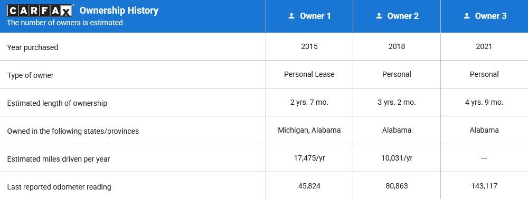Click the Type of owner row label
The height and width of the screenshot is (199, 528).
30,75
